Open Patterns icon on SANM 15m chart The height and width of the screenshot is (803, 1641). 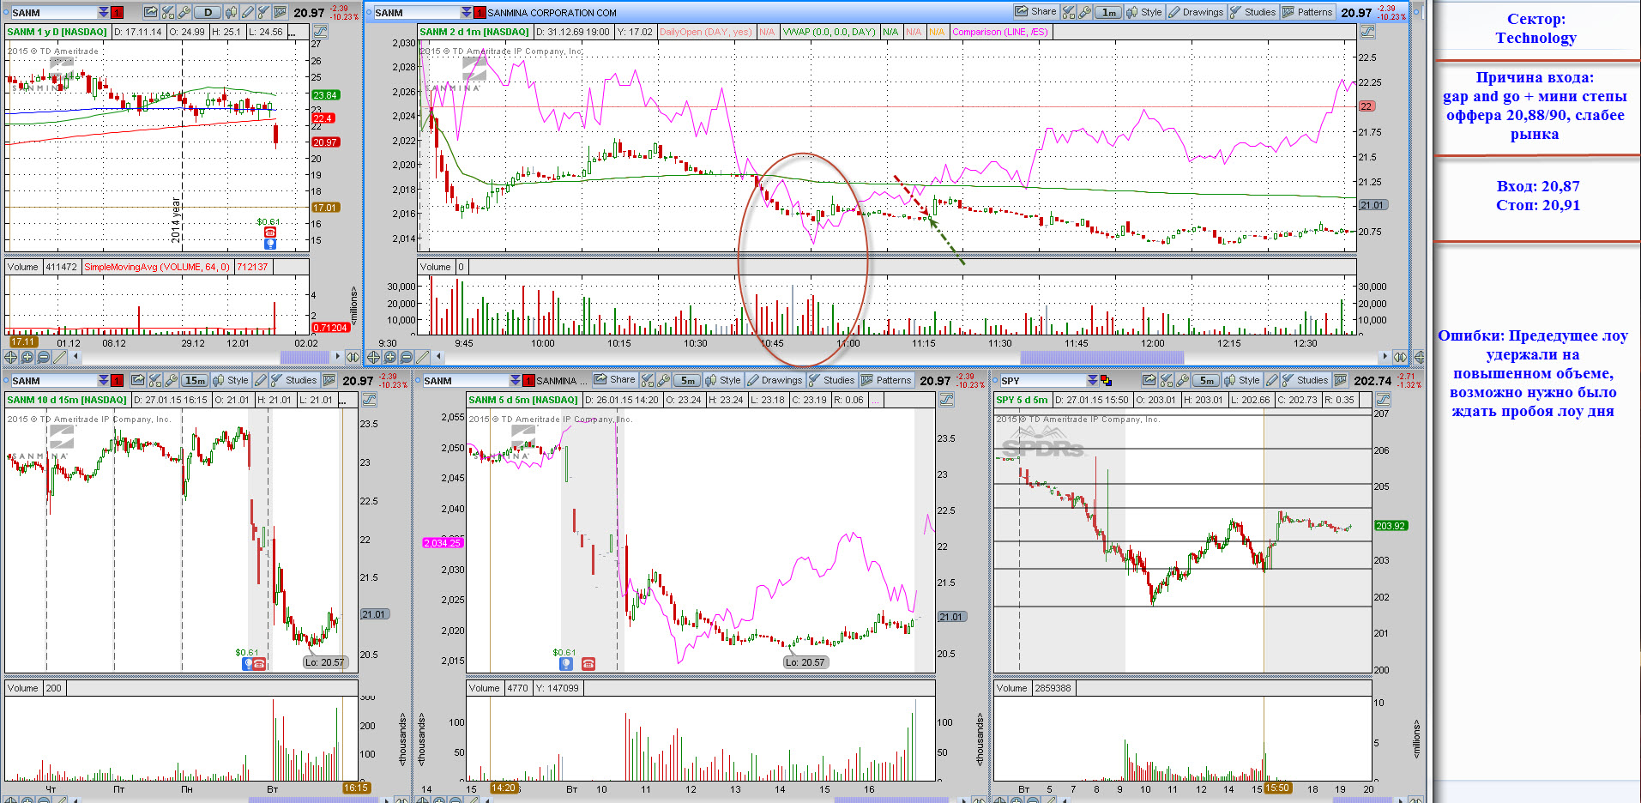[329, 380]
